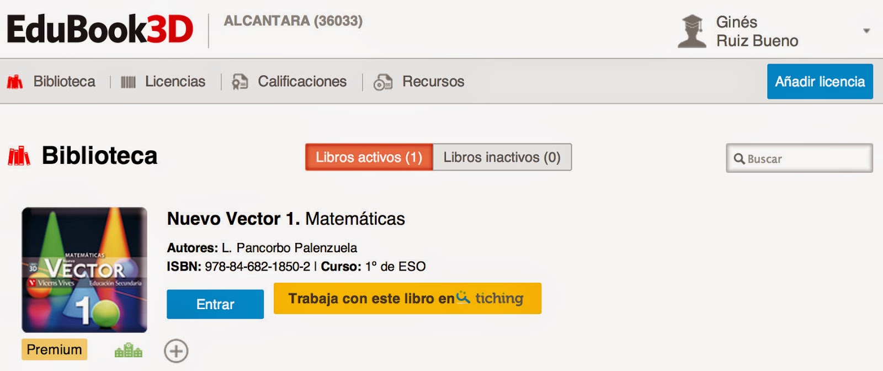Screen dimensions: 883x371
Task: Switch to Libros inactivos view
Action: (502, 157)
